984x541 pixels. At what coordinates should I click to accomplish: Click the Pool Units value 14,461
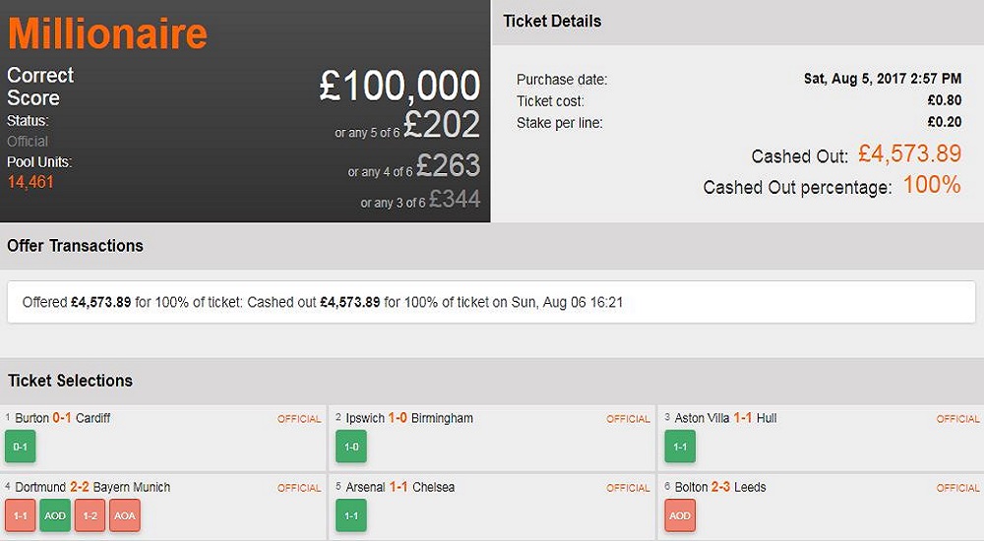coord(31,182)
